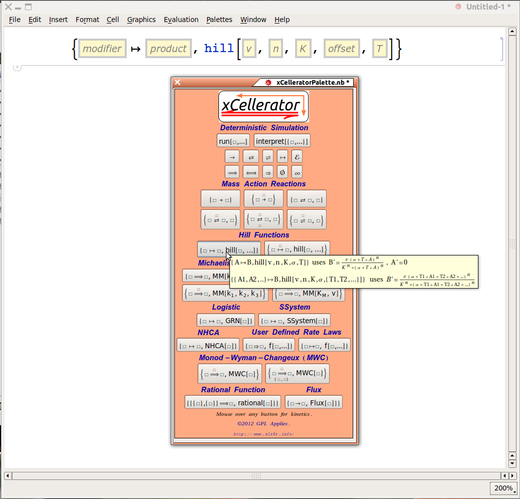Paste the NHCA[□] template
Screen dimensions: 520x499
208,345
